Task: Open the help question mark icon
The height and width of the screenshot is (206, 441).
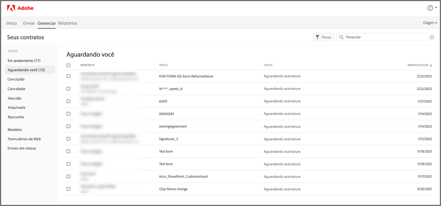Action: [430, 8]
